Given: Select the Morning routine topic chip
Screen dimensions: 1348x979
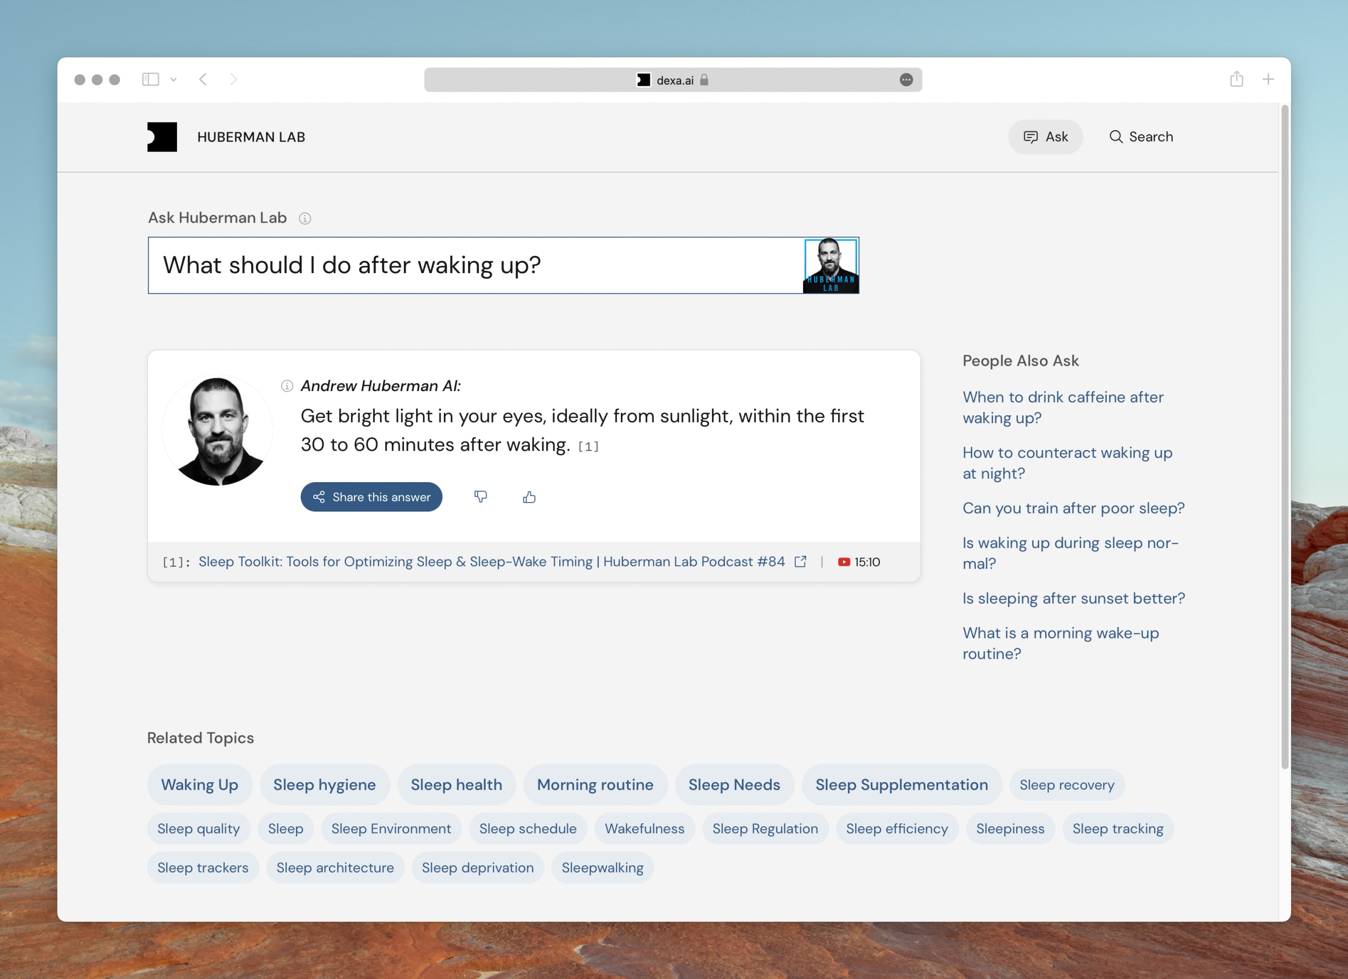Looking at the screenshot, I should coord(595,784).
